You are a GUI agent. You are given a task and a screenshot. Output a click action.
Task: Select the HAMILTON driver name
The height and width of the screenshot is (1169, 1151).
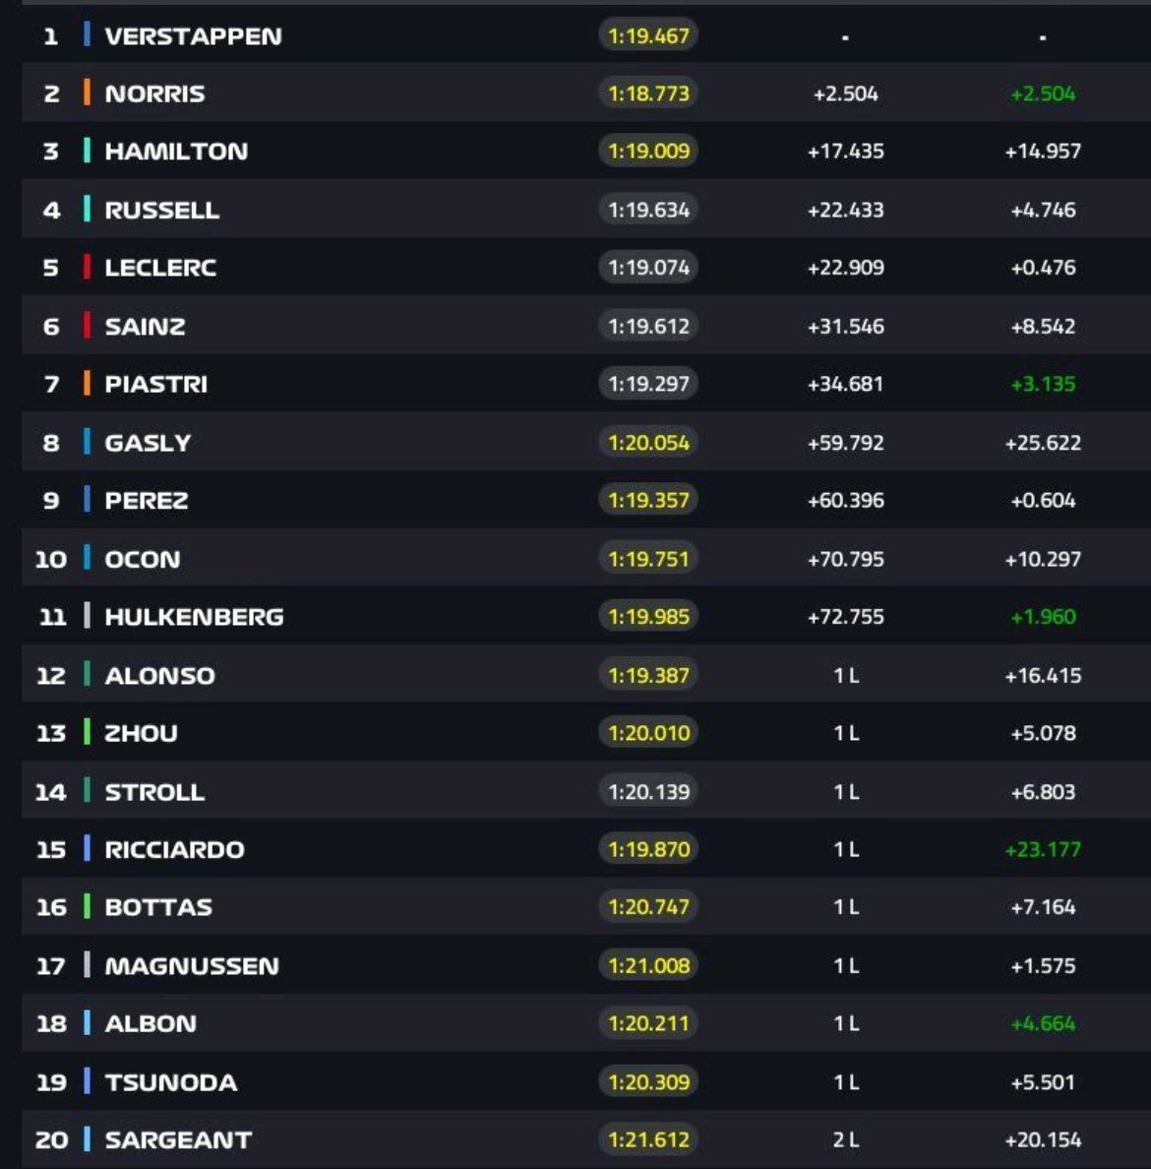coord(177,152)
